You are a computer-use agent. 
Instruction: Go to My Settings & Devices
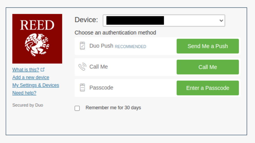point(36,85)
